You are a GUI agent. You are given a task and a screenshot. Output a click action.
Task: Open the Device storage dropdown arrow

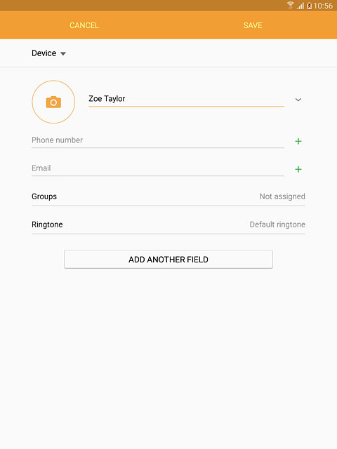click(63, 53)
